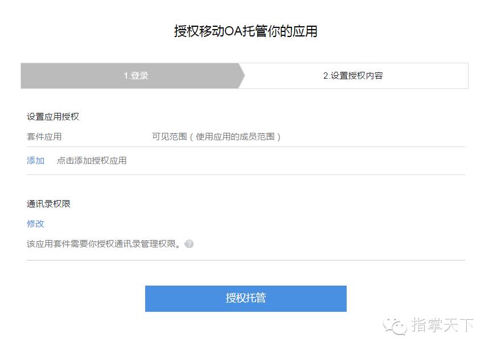Click the page title 授权移动OA托管你的应用
Image resolution: width=489 pixels, height=350 pixels.
246,31
